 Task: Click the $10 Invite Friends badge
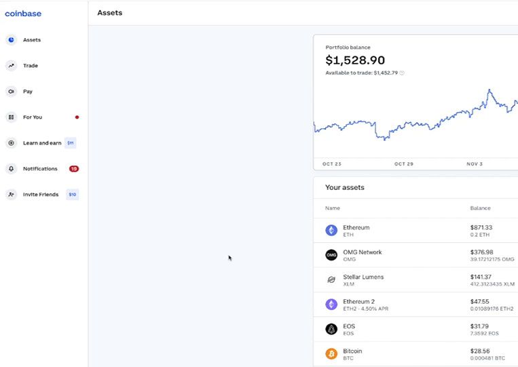coord(73,195)
